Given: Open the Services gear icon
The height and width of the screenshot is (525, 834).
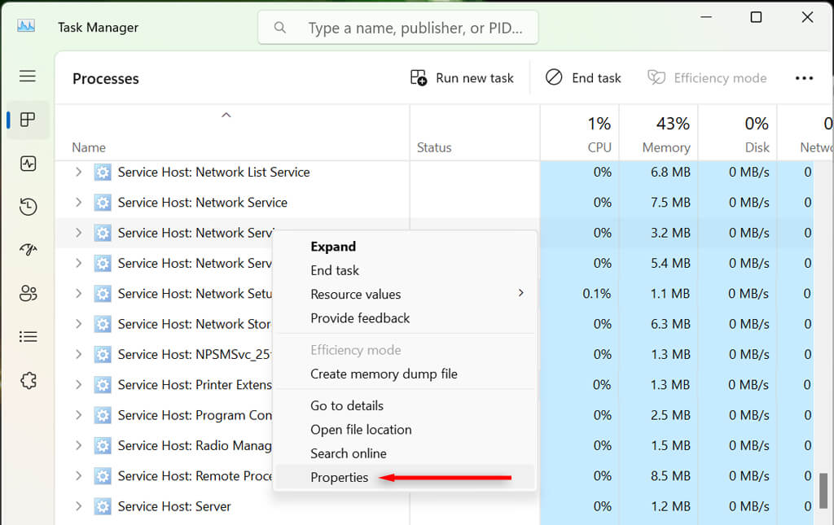Looking at the screenshot, I should click(x=27, y=380).
